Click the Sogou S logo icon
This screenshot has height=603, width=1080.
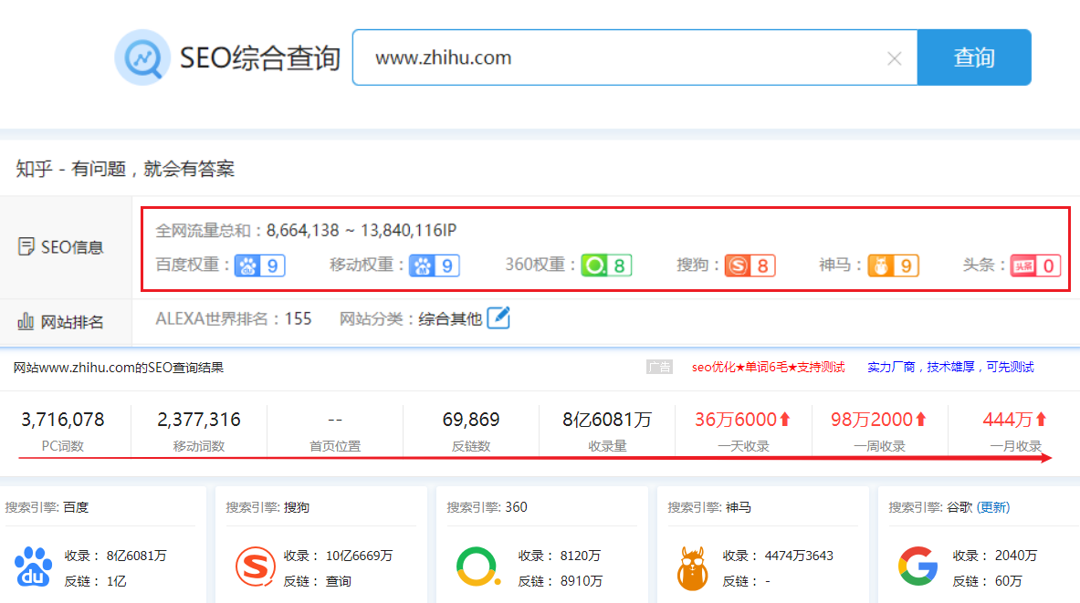pyautogui.click(x=255, y=567)
